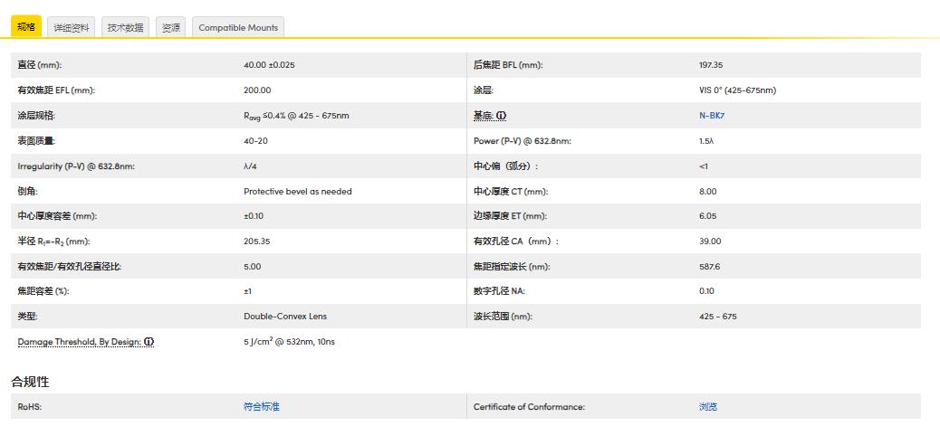This screenshot has width=940, height=445.
Task: Click the Damage Threshold info icon
Action: point(149,342)
